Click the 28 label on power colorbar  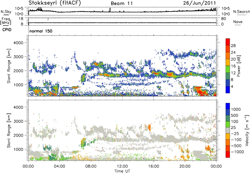[x=233, y=46]
